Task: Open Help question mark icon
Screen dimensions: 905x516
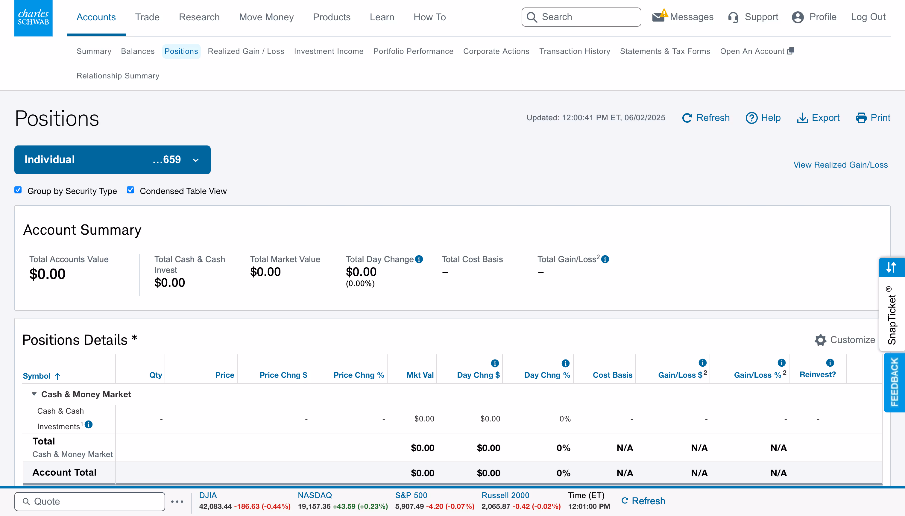Action: tap(751, 118)
